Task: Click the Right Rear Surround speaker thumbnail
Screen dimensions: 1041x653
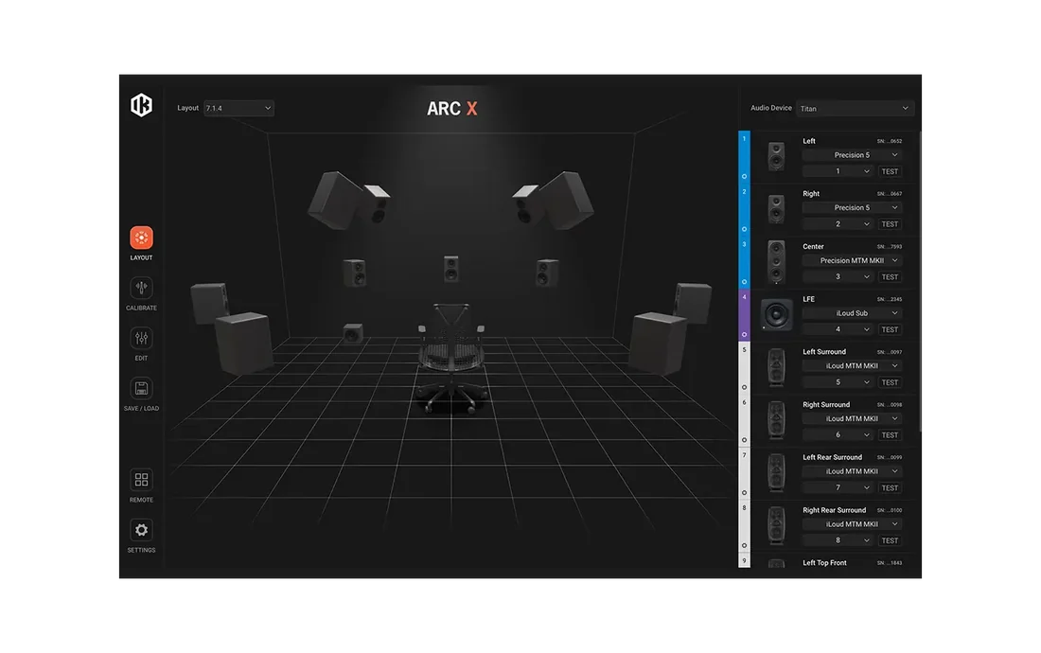Action: (x=776, y=525)
